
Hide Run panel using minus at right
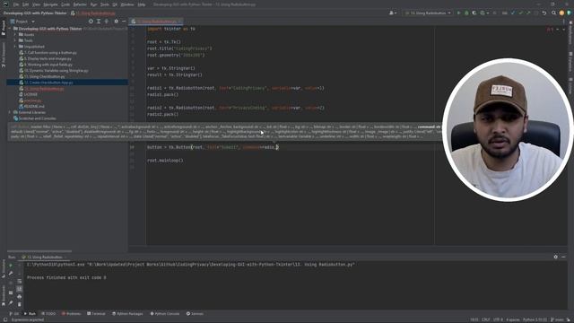coord(563,257)
